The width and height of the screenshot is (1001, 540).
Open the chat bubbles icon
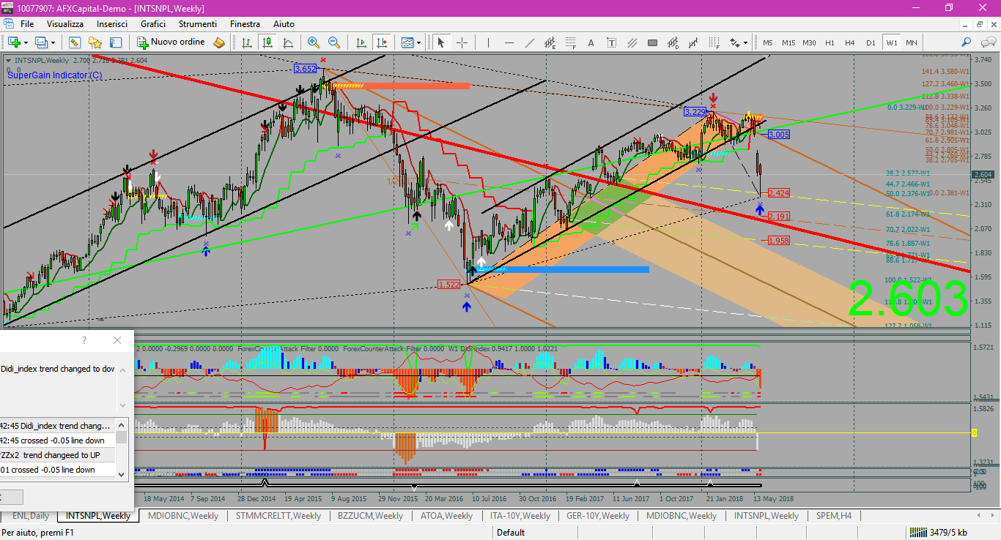tap(987, 42)
